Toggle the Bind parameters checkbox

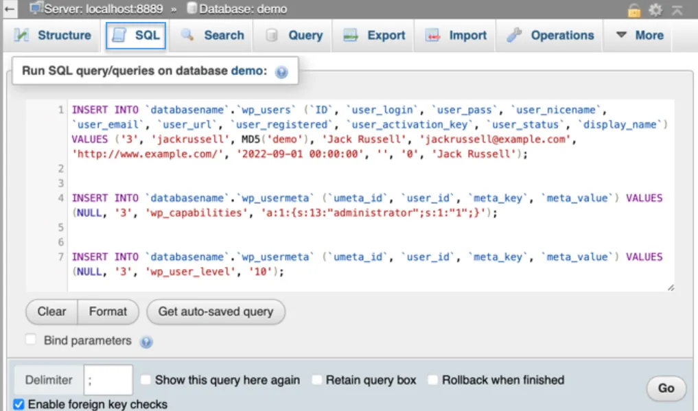click(x=31, y=340)
